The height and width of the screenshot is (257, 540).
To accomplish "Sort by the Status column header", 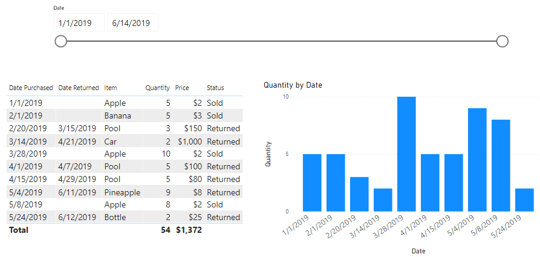I will pyautogui.click(x=215, y=88).
